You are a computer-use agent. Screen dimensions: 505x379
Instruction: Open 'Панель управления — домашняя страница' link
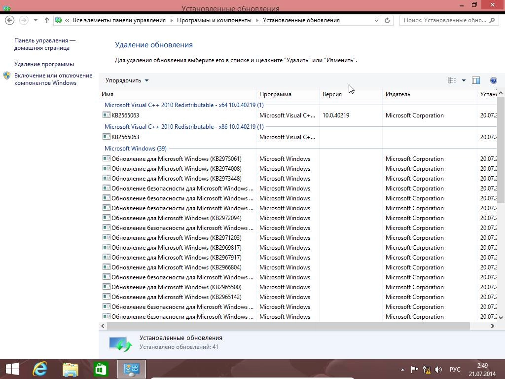[44, 44]
